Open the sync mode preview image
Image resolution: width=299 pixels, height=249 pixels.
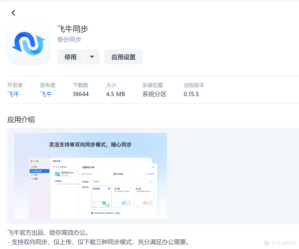tap(91, 176)
